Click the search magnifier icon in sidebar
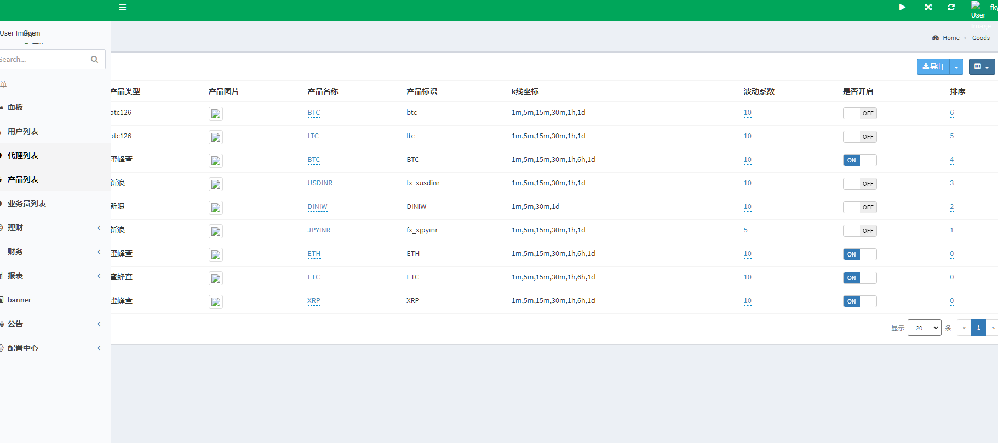Image resolution: width=998 pixels, height=443 pixels. click(x=94, y=60)
